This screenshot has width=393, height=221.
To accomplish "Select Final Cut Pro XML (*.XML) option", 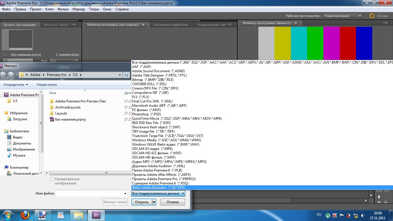I will point(262,101).
